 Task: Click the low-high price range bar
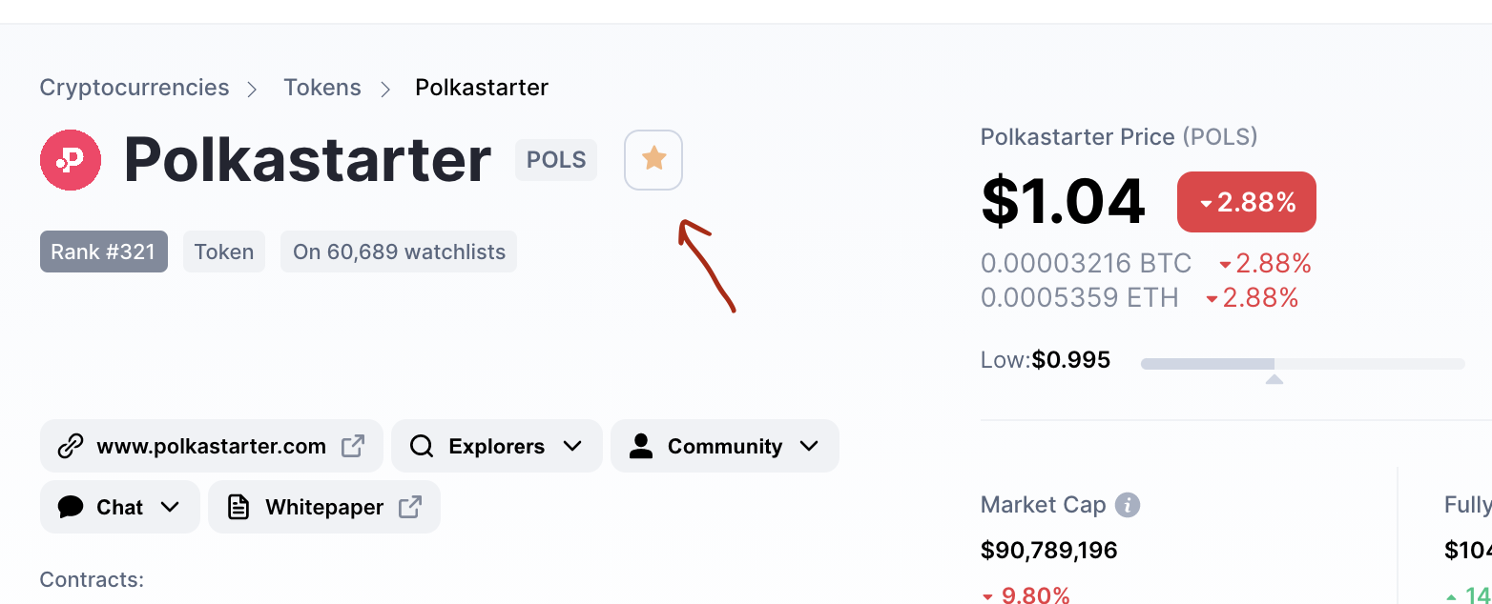pos(1302,364)
